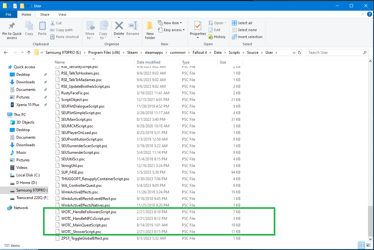Viewport: 374px width, 250px height.
Task: Open the File menu tab
Action: tap(8, 14)
